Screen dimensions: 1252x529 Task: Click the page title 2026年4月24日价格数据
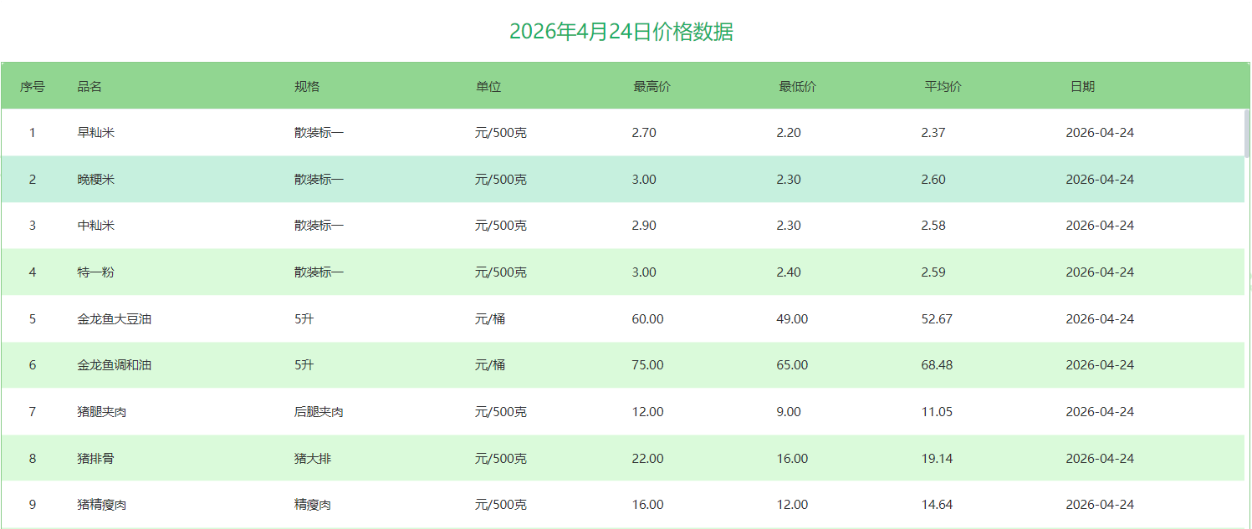click(x=621, y=32)
